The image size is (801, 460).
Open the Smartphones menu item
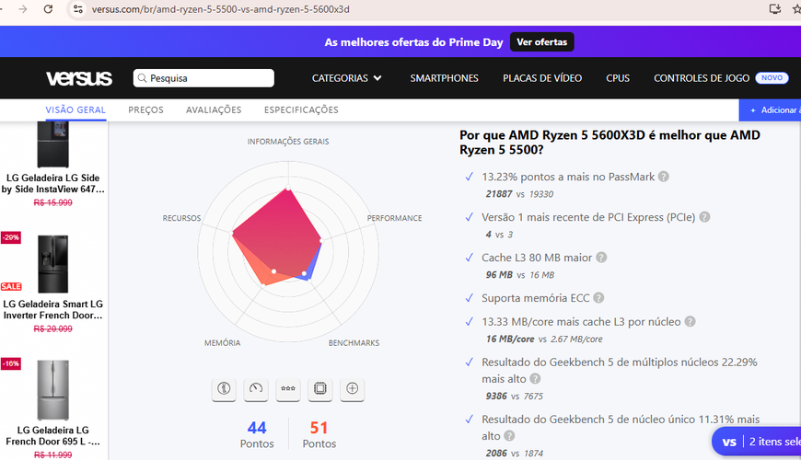pos(444,78)
